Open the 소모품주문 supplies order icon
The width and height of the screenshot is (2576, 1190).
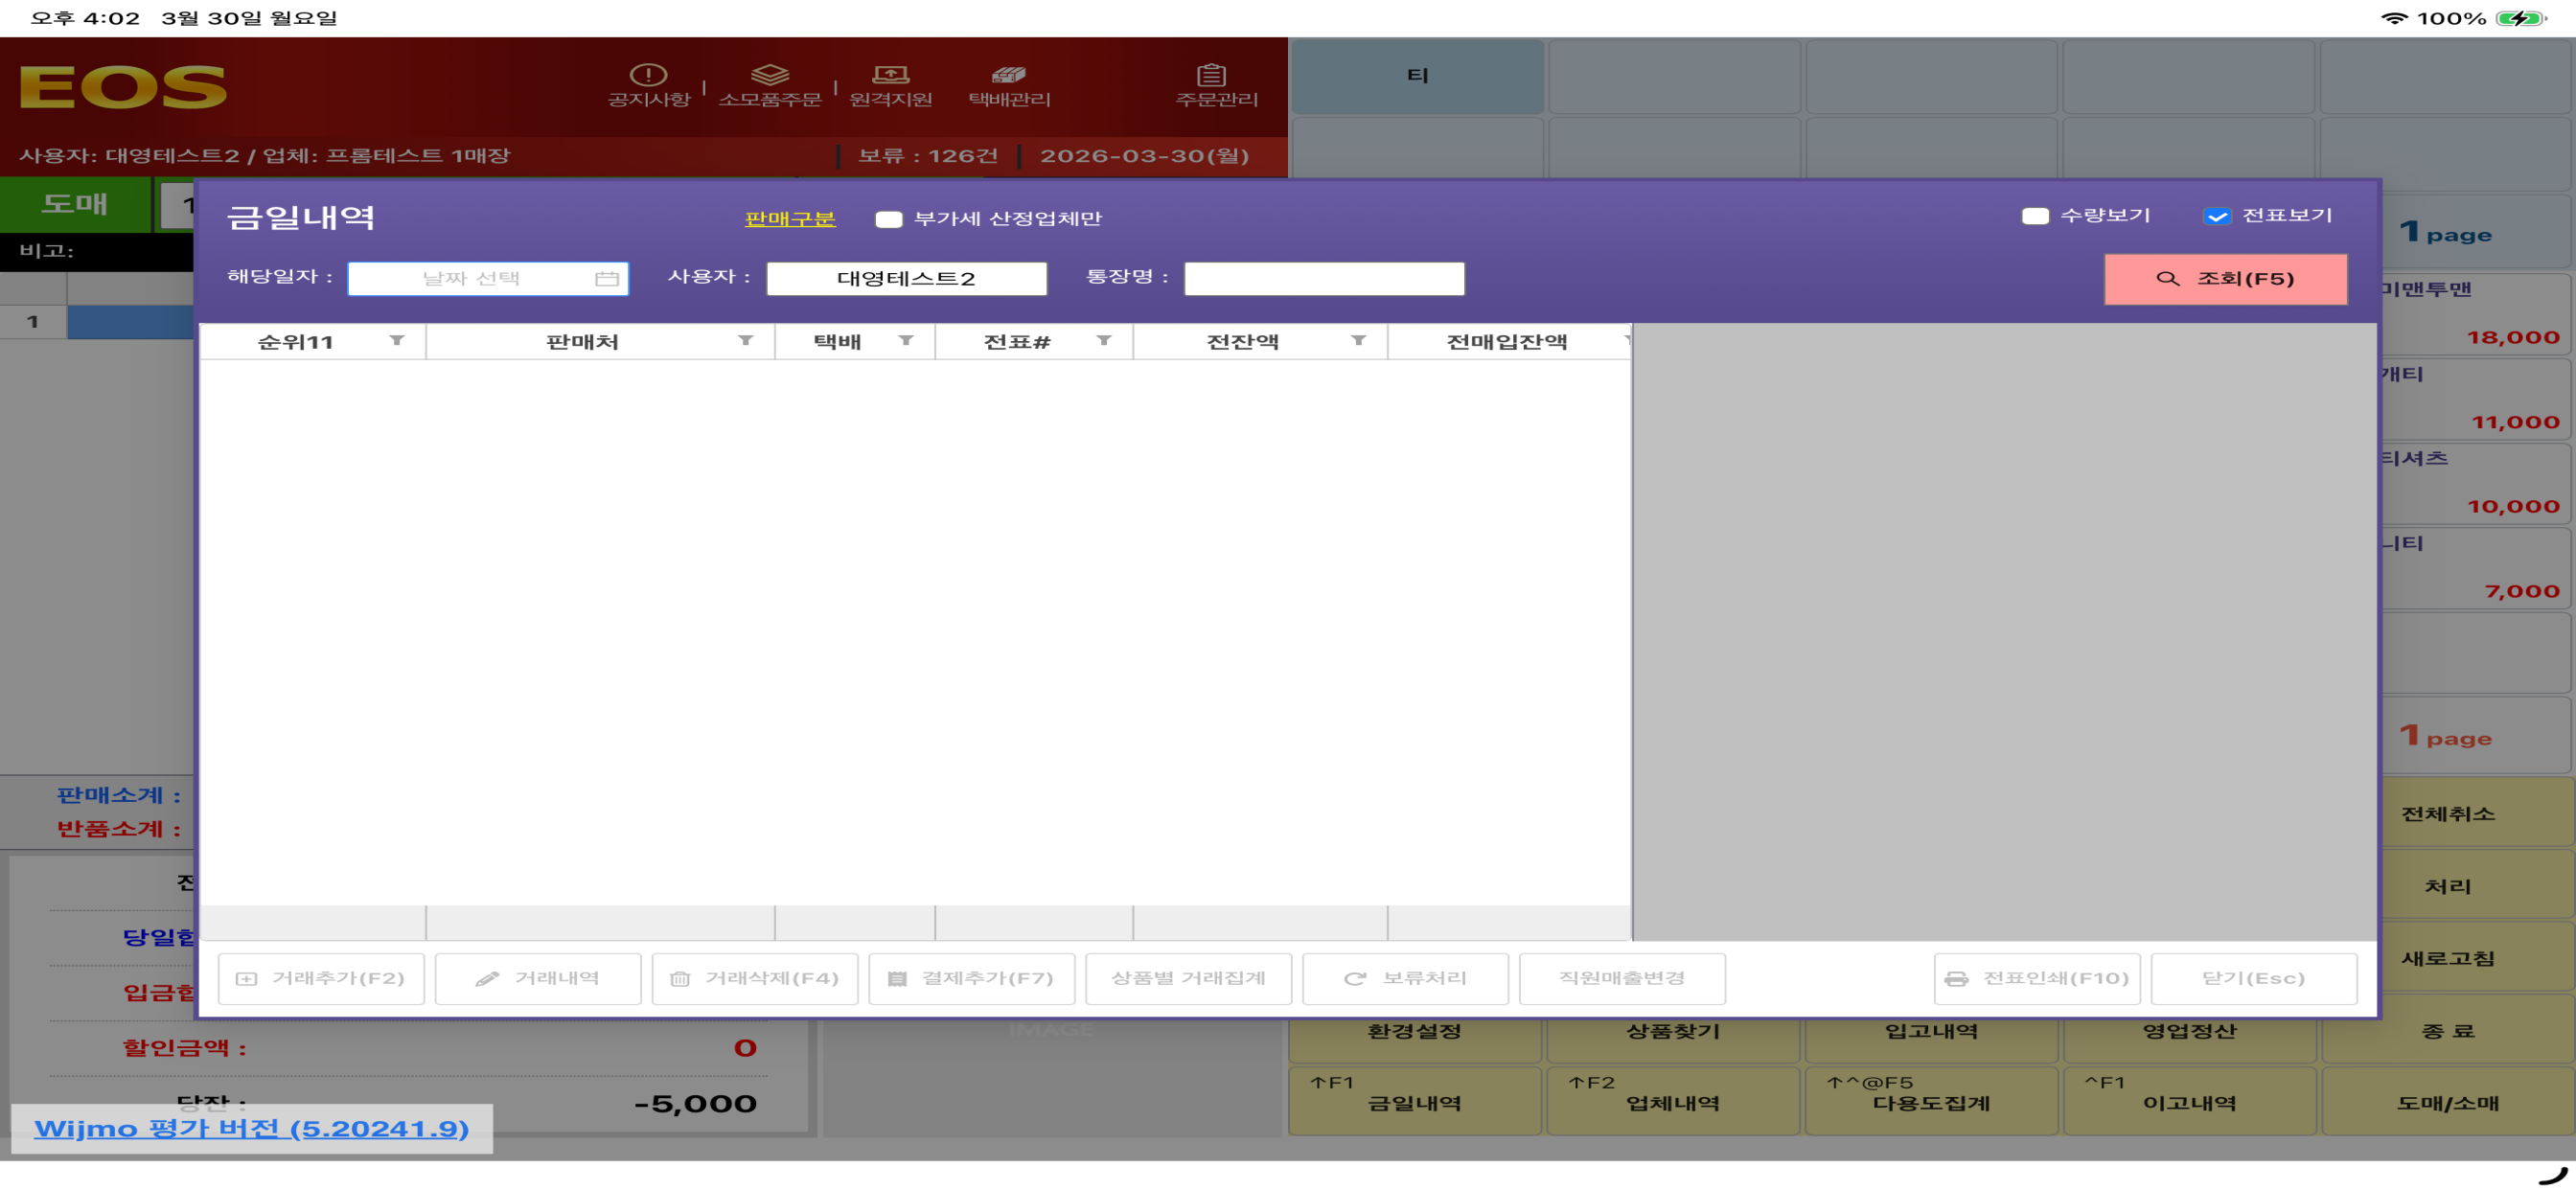coord(769,85)
